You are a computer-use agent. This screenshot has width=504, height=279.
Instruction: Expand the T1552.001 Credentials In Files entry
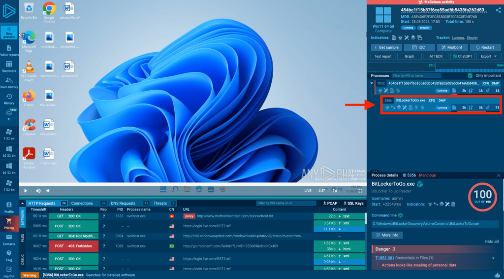click(x=493, y=258)
